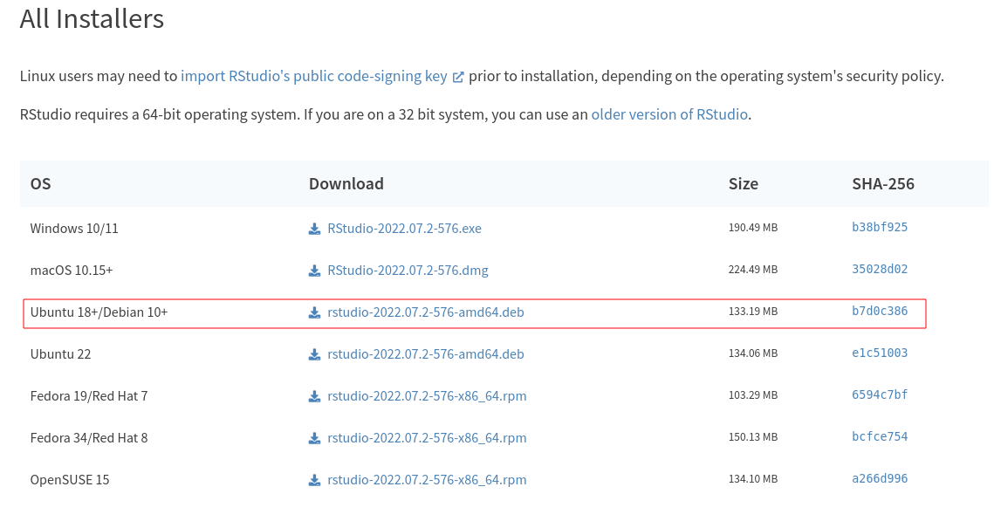Click the Ubuntu 22 OS cell
This screenshot has height=528, width=994.
point(60,353)
